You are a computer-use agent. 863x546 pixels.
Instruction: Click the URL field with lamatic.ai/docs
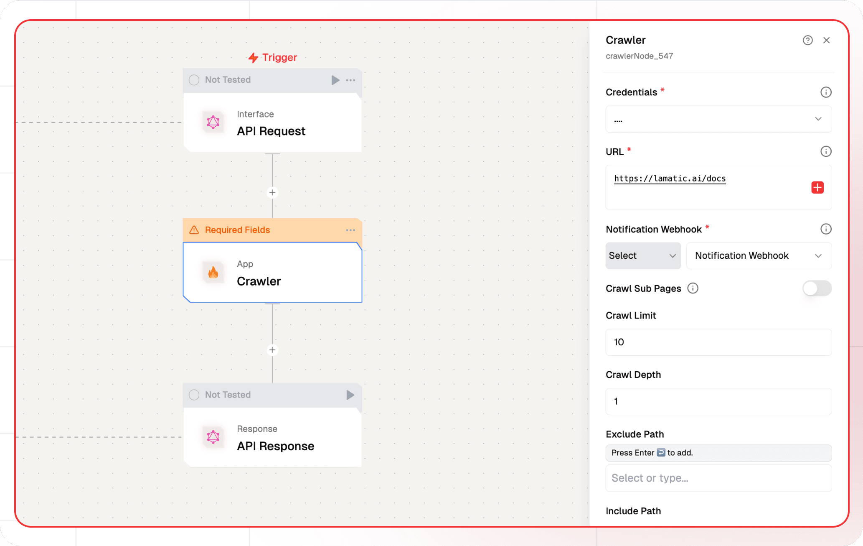[718, 187]
